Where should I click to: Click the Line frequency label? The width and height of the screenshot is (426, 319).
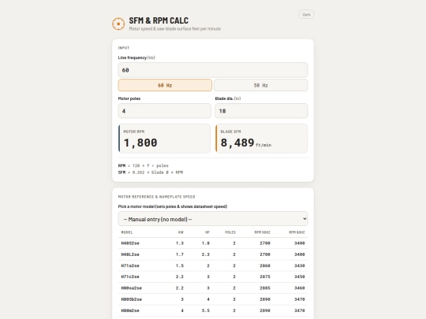click(x=136, y=57)
